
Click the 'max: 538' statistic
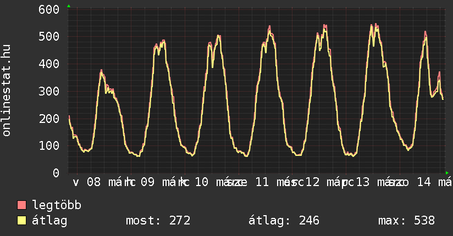coord(406,221)
